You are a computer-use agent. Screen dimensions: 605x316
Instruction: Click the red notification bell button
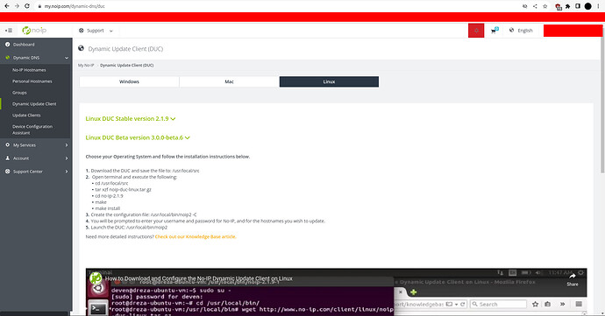pos(476,31)
